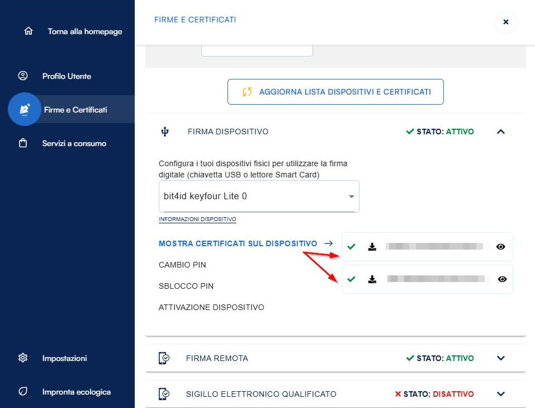Open Impronta ecologica page
This screenshot has height=408, width=535.
77,392
